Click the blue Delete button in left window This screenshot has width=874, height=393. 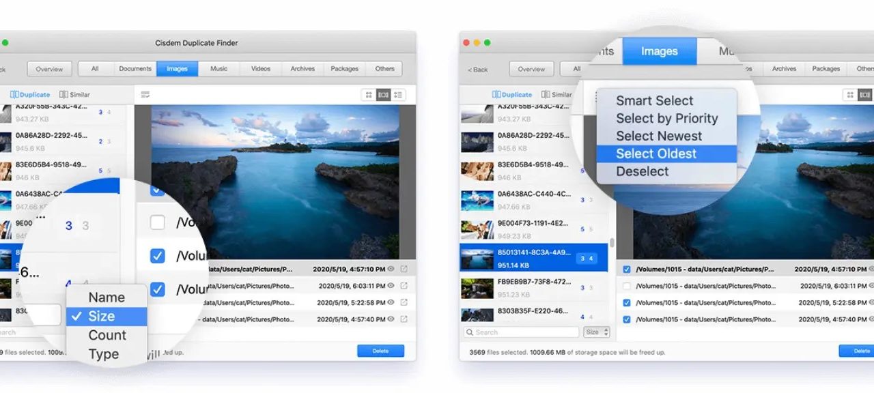tap(380, 351)
